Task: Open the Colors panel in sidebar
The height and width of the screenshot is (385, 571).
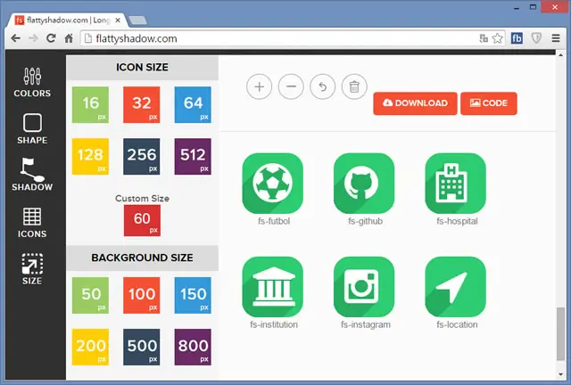Action: [32, 82]
